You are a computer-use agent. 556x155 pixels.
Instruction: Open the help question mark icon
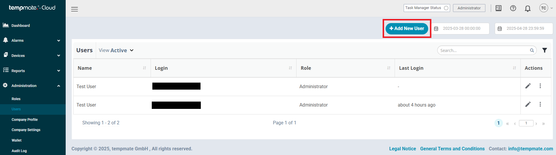pyautogui.click(x=513, y=8)
